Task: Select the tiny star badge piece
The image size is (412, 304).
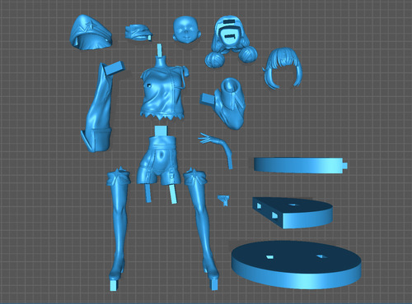Action: [224, 200]
